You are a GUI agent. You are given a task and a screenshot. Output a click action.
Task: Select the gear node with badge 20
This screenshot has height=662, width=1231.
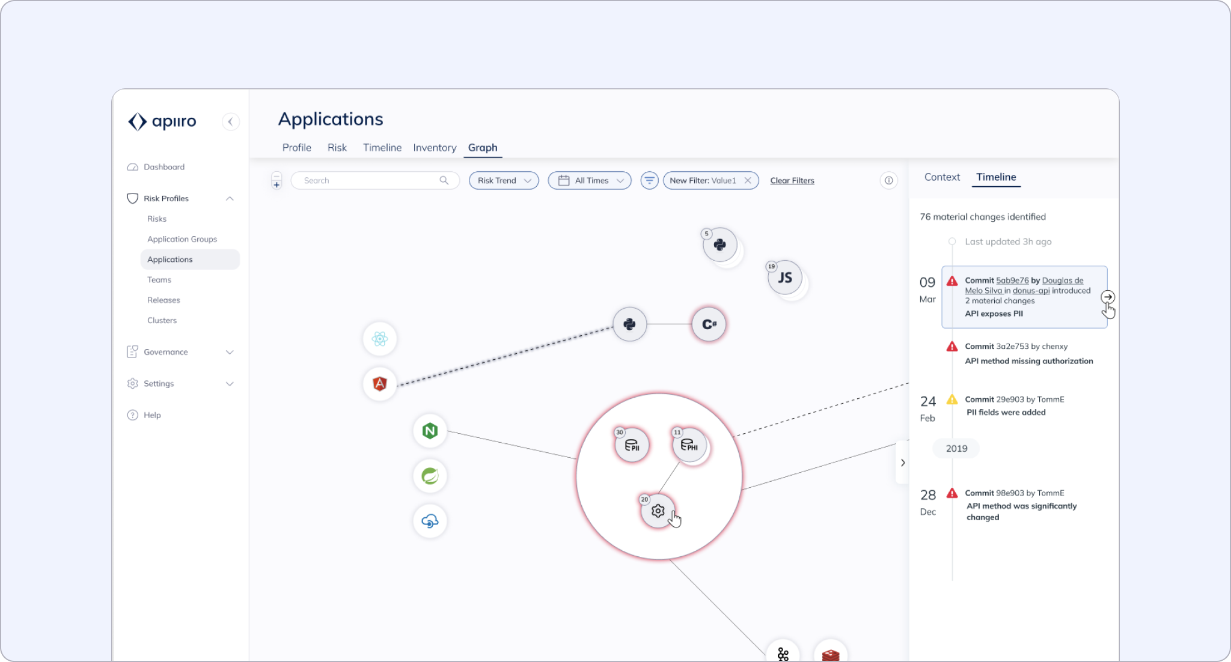(x=658, y=511)
